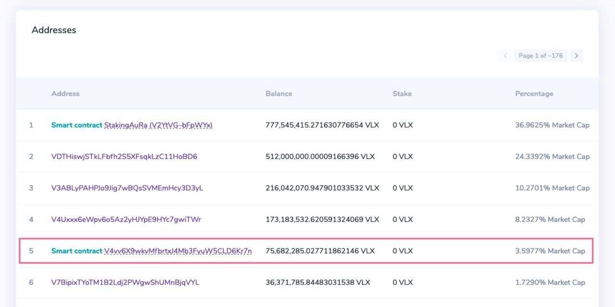This screenshot has height=307, width=615.
Task: Click 3.5977% Market Cap value
Action: tap(550, 251)
